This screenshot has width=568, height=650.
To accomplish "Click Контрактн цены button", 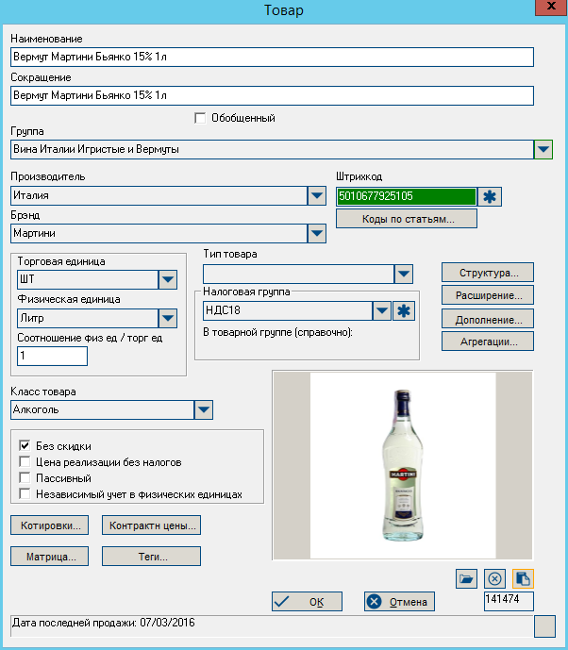I will [151, 525].
